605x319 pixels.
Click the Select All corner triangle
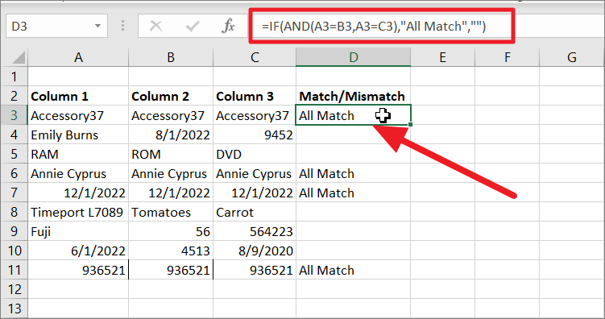(19, 57)
